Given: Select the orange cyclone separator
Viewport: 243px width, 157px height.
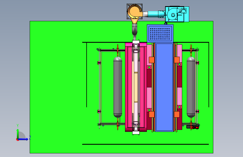Looking at the screenshot, I should click(135, 11).
